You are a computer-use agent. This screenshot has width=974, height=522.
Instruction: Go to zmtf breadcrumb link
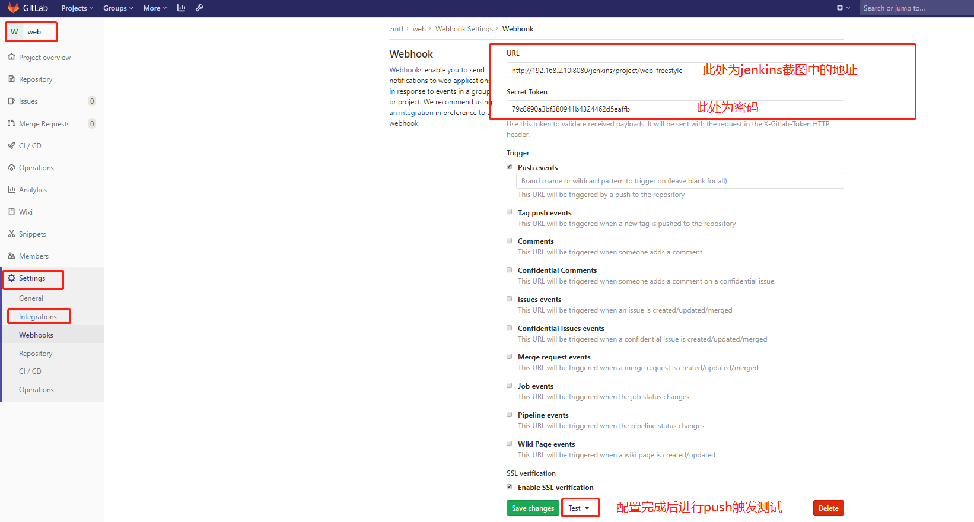[x=396, y=29]
